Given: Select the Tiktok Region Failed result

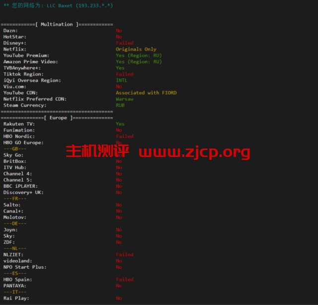Looking at the screenshot, I should pyautogui.click(x=125, y=74).
